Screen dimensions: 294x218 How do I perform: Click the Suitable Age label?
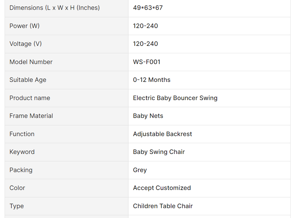tap(28, 80)
